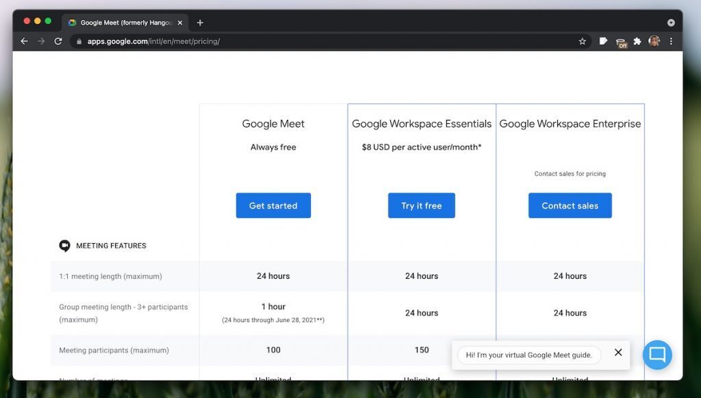Click the padlock site security icon
Screen dimensions: 701x398
point(81,40)
